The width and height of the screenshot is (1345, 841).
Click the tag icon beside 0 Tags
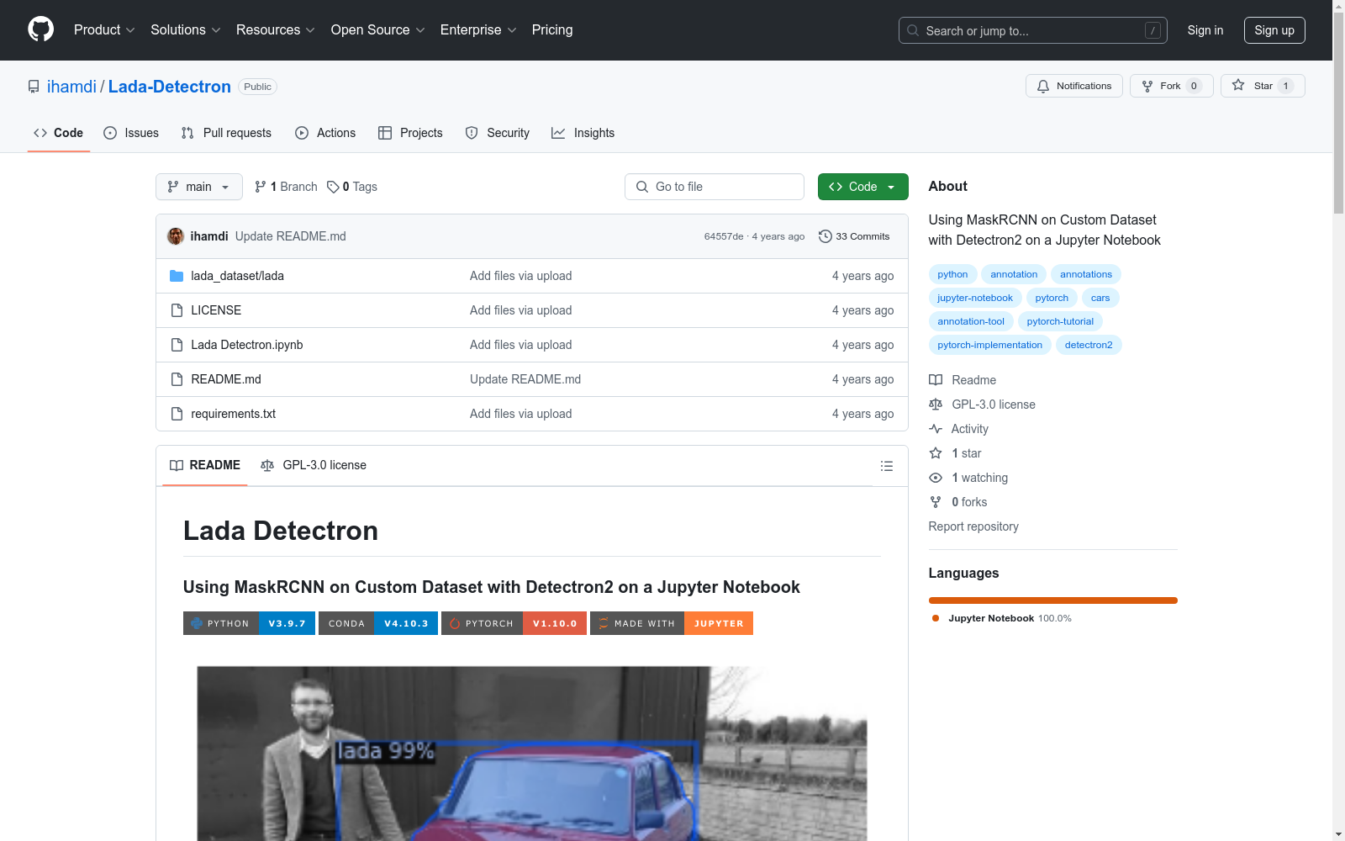pos(333,187)
